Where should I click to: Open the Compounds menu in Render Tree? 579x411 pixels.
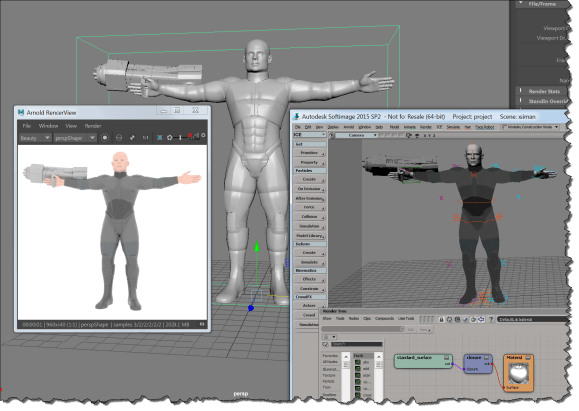click(x=384, y=319)
